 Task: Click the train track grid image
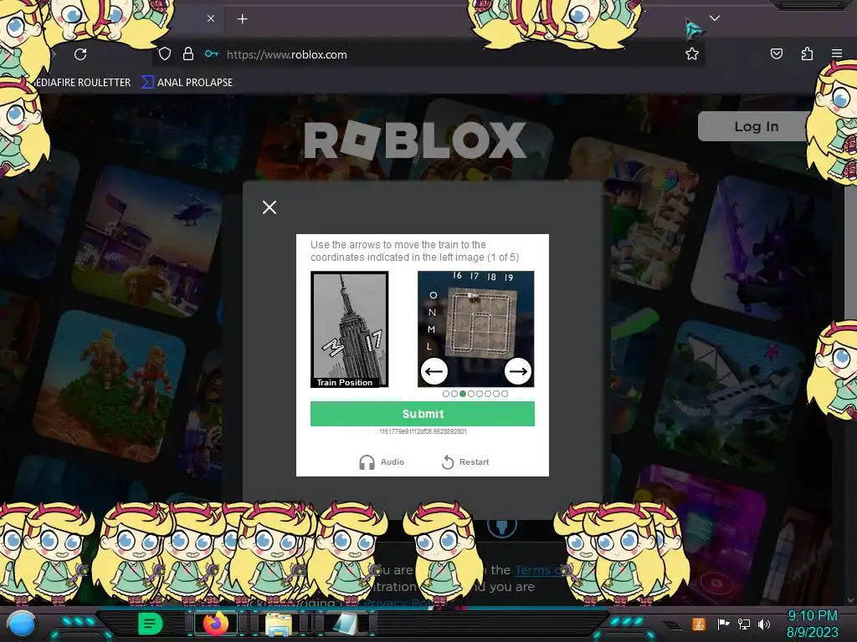coord(476,329)
